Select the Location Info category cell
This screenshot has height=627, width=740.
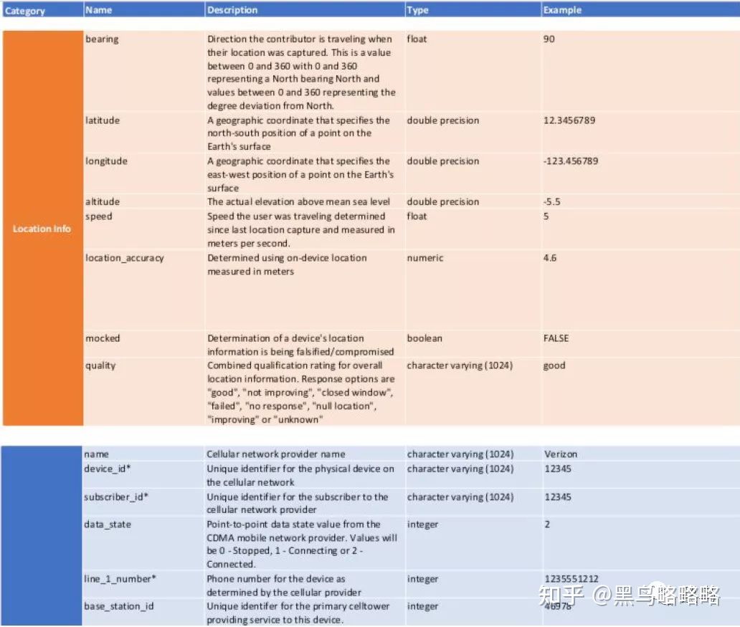tap(42, 229)
